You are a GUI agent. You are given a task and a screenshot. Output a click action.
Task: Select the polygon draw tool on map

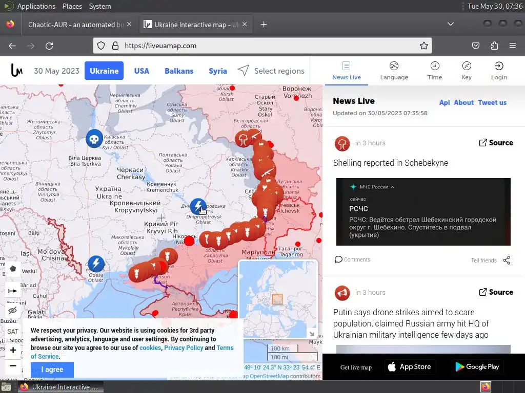click(x=13, y=269)
